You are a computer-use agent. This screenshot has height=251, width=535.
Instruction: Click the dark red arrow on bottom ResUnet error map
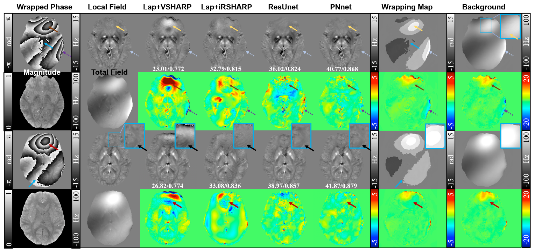pos(295,203)
